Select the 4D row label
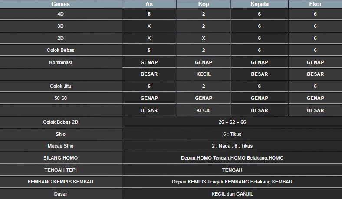This screenshot has height=199, width=342. 61,14
